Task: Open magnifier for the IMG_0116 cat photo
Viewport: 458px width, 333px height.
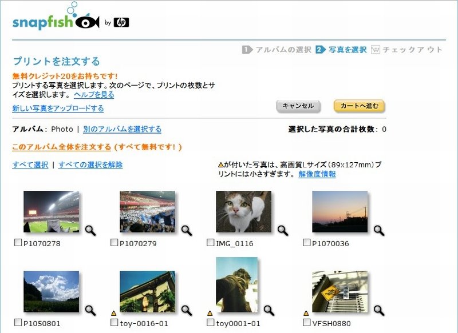Action: coord(283,230)
